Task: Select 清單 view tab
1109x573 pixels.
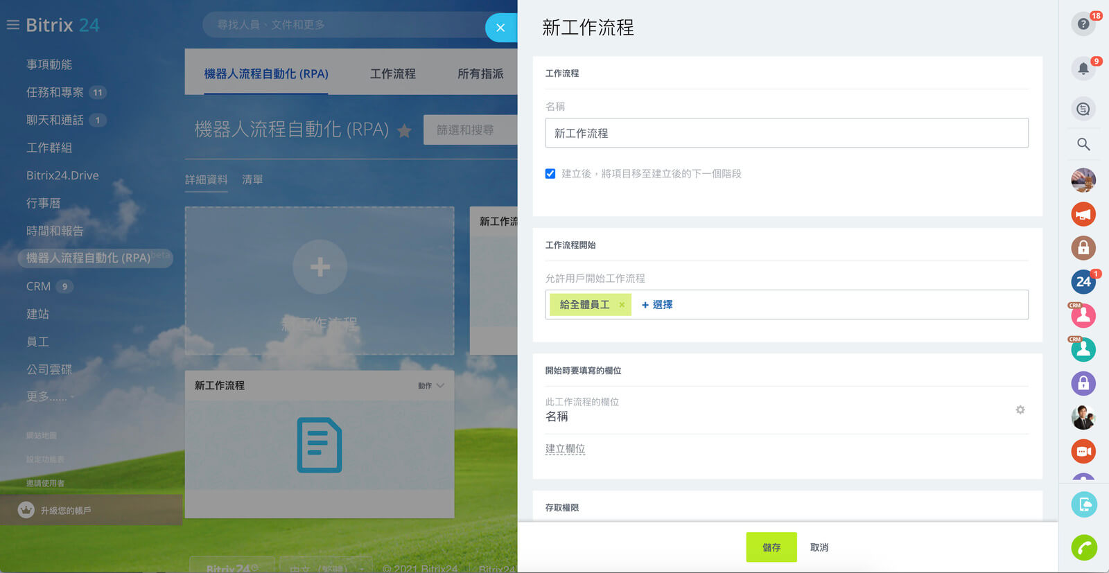Action: pos(252,179)
